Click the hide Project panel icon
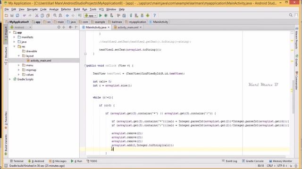This screenshot has width=302, height=169. coord(76,27)
